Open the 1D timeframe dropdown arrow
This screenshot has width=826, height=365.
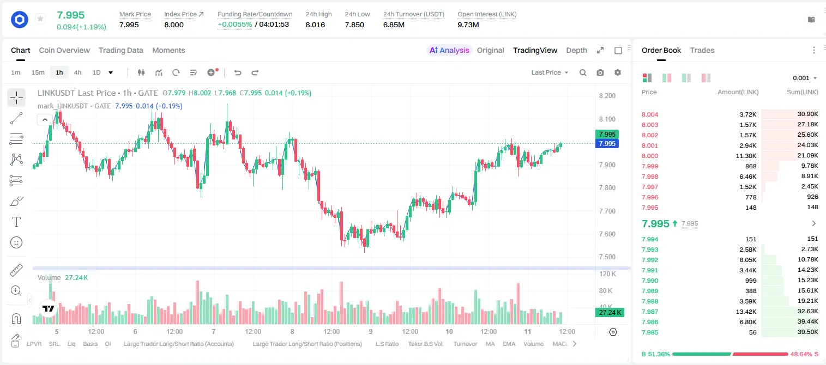[x=111, y=72]
